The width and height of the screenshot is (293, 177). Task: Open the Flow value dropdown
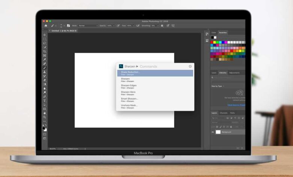[131, 26]
